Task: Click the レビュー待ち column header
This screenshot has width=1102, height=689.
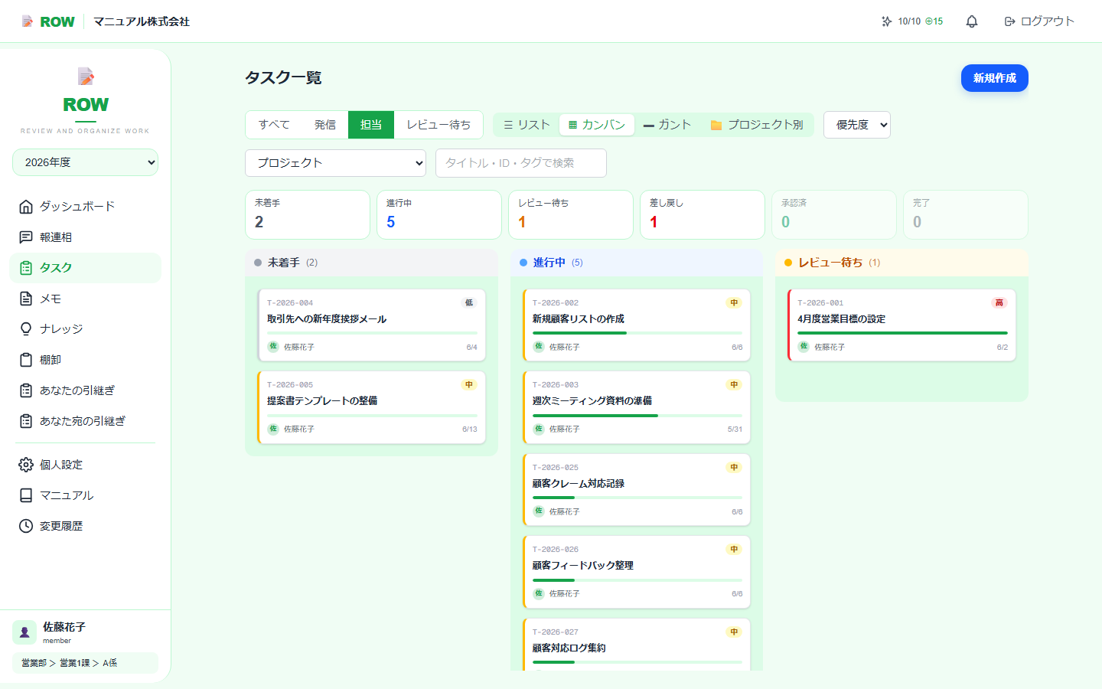Action: coord(901,263)
